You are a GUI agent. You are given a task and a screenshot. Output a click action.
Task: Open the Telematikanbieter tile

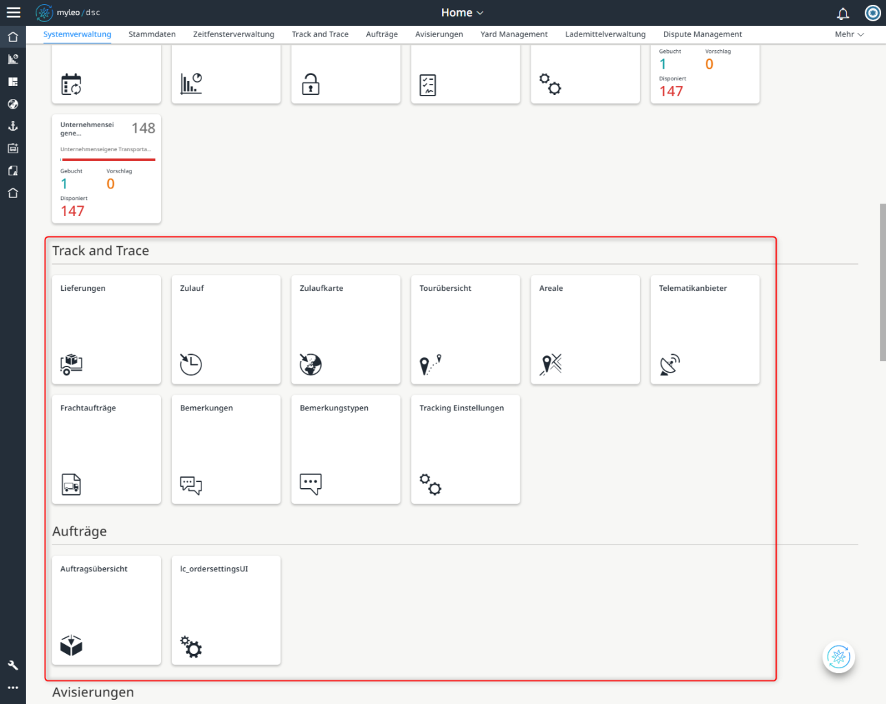[x=705, y=330]
